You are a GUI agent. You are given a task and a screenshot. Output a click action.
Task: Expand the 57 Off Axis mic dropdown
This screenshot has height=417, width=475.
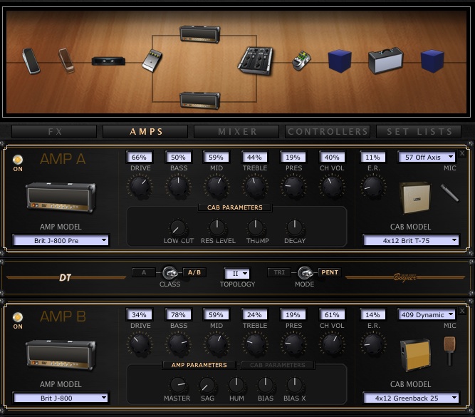[x=427, y=157]
